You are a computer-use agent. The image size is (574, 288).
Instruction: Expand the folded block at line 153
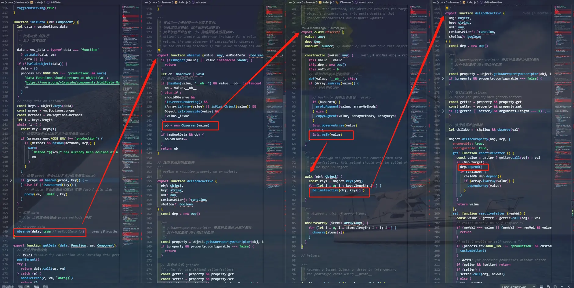pyautogui.click(x=11, y=180)
